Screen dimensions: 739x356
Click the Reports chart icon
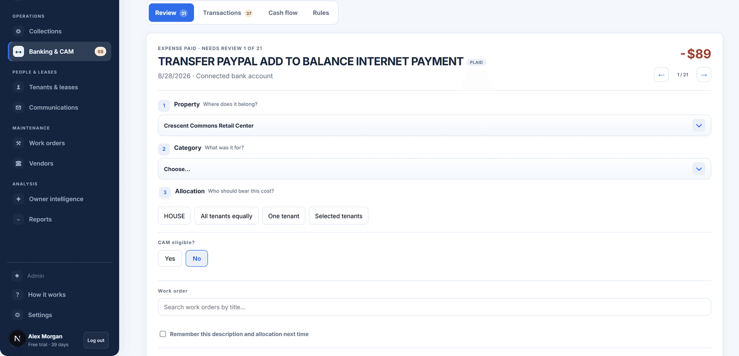[x=18, y=219]
